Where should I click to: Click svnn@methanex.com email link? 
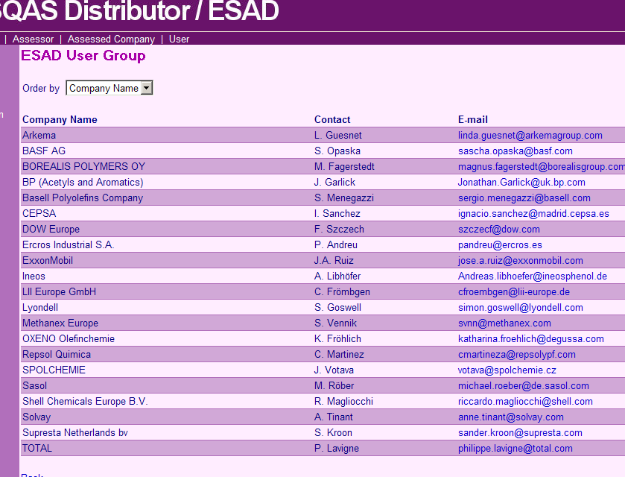coord(504,323)
